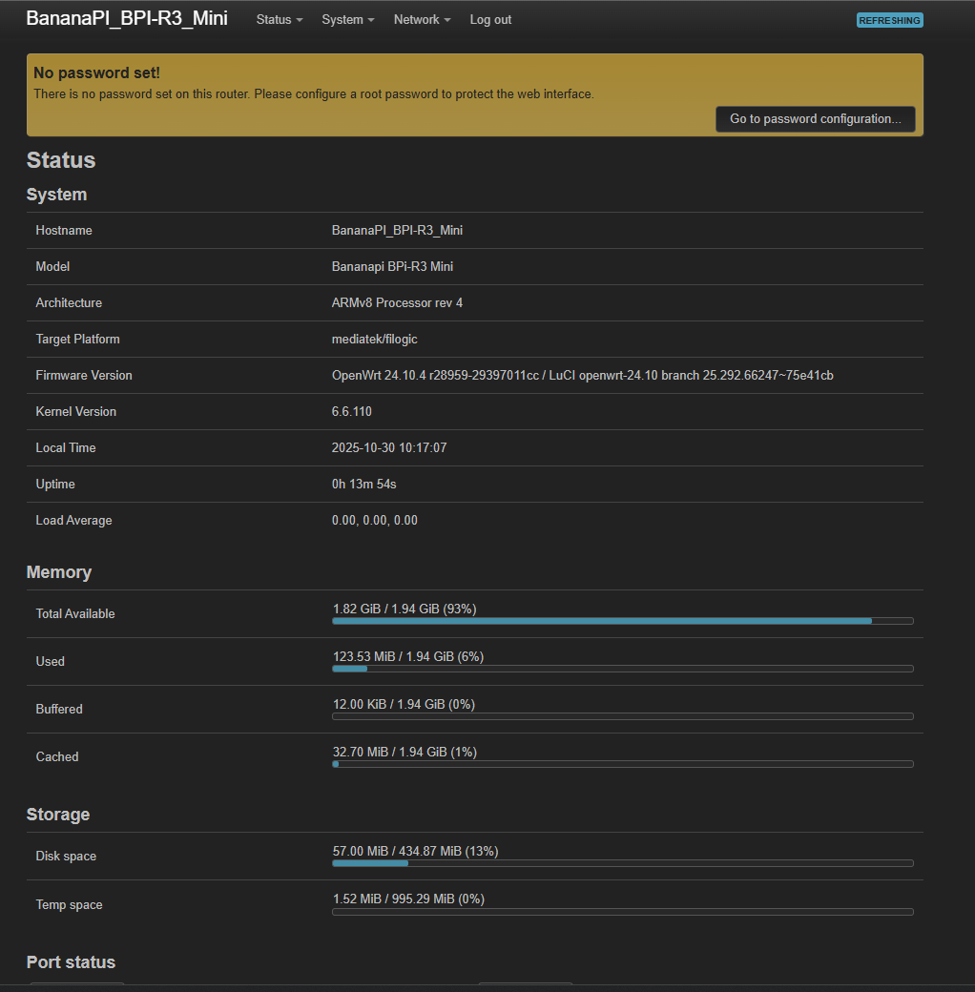Click the Buffered memory progress bar
Image resolution: width=975 pixels, height=992 pixels.
(x=622, y=716)
